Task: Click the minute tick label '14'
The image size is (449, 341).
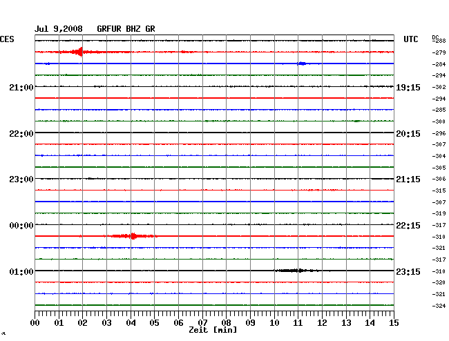Action: (370, 323)
